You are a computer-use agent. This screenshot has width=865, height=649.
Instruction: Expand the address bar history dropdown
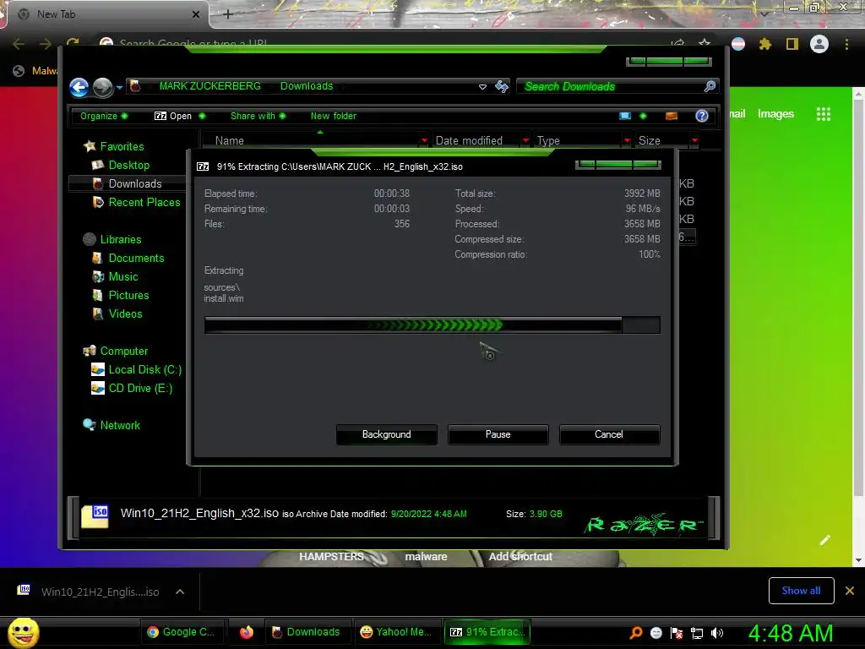pos(482,87)
